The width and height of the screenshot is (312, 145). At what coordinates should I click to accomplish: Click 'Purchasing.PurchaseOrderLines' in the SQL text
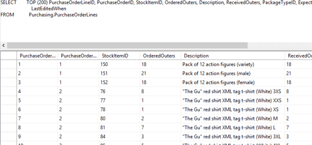(63, 15)
